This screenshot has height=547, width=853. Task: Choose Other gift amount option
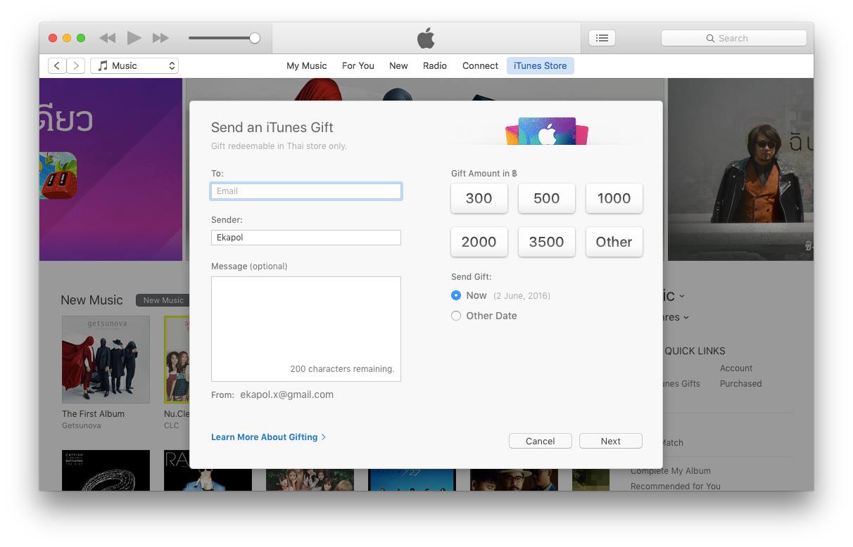pyautogui.click(x=614, y=242)
